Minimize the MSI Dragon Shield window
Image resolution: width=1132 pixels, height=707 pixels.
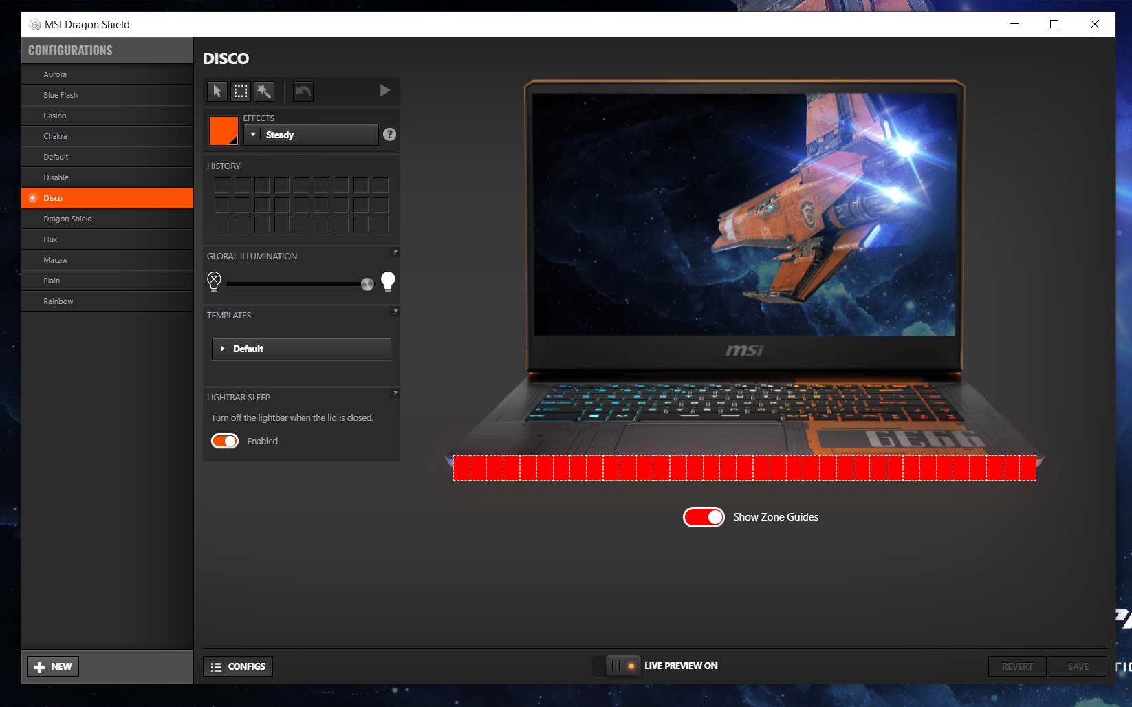pos(1014,24)
